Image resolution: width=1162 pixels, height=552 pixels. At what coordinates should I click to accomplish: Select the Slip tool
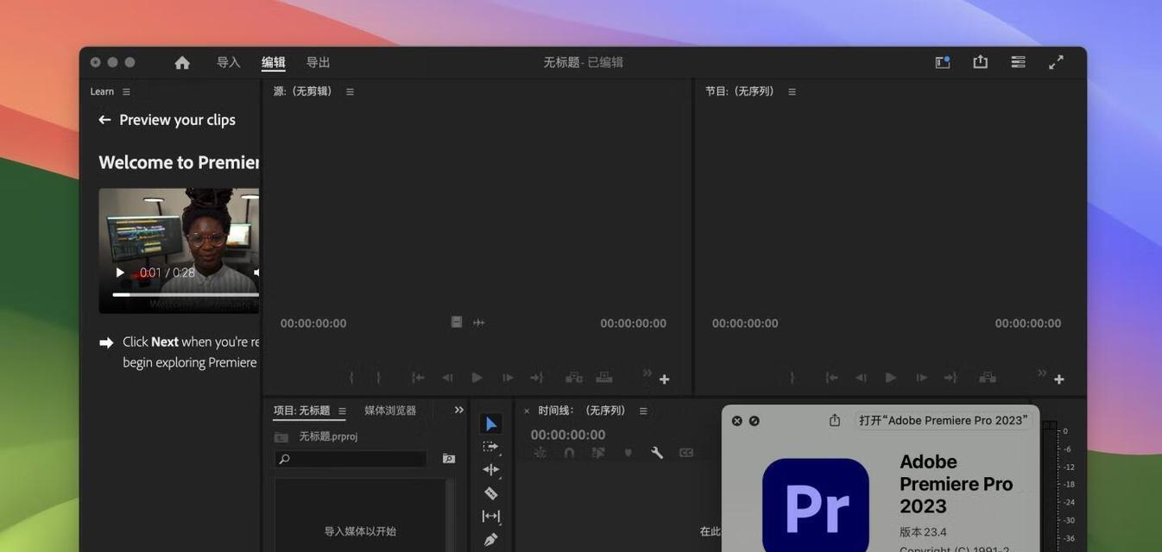pos(491,516)
